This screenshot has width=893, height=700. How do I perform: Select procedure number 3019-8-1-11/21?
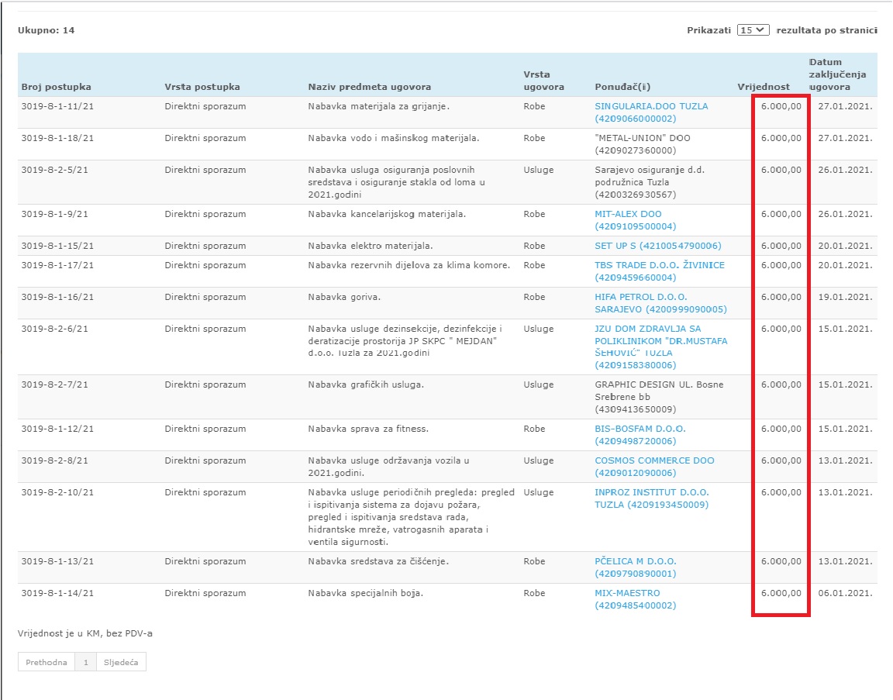coord(57,106)
